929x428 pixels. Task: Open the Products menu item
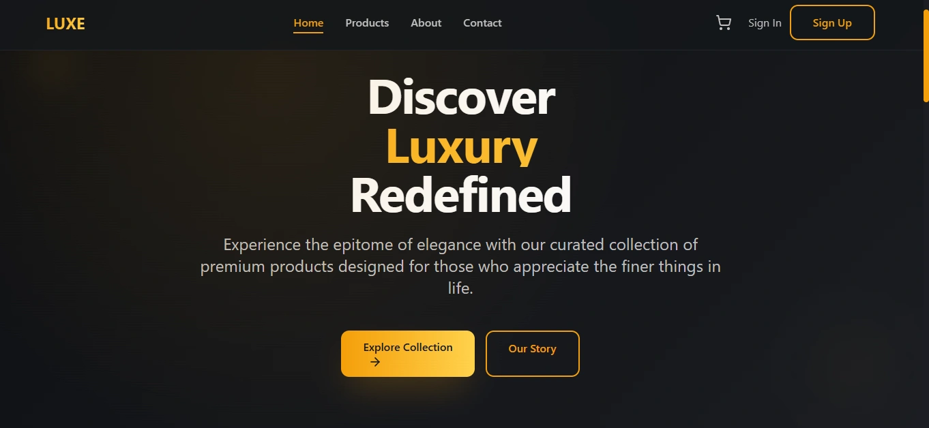pyautogui.click(x=367, y=22)
